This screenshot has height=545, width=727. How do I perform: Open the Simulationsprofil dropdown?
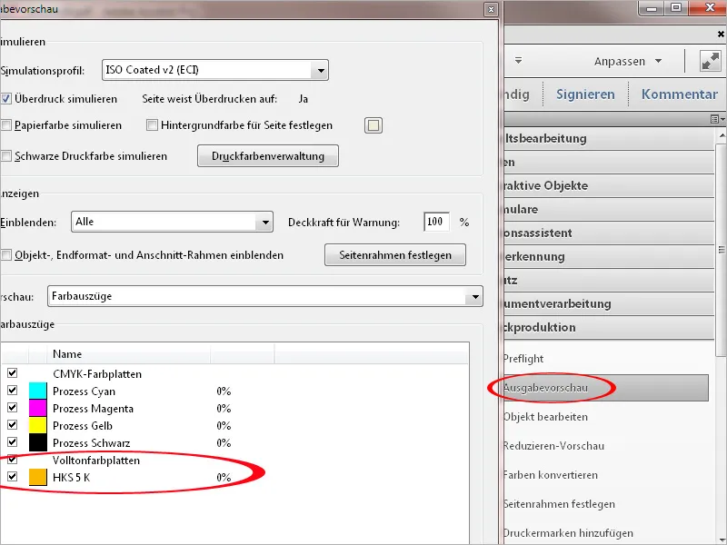click(x=321, y=69)
